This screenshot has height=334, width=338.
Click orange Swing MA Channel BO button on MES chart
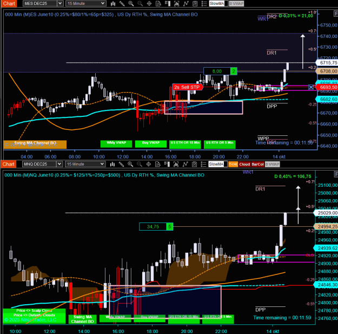35,145
